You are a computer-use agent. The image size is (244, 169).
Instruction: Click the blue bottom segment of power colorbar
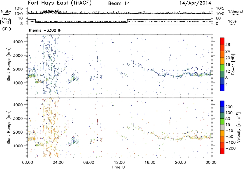222,88
